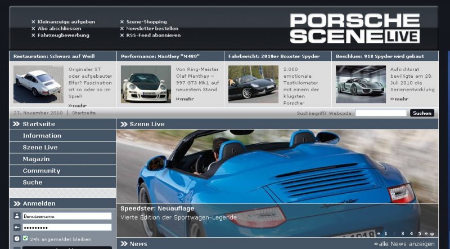450x249 pixels.
Task: Click the Fahrzeugbewerbung link
Action: (x=64, y=35)
